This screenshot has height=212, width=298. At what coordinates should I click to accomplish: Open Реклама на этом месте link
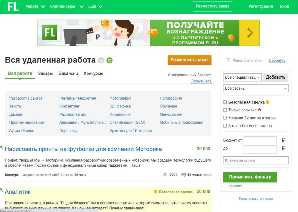point(256,199)
